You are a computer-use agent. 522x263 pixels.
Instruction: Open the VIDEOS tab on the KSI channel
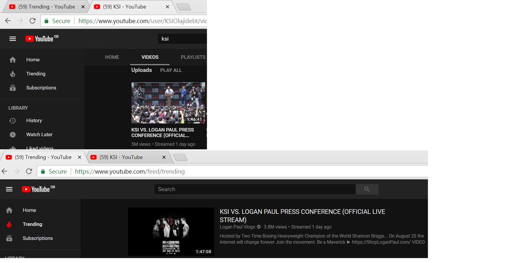click(150, 57)
